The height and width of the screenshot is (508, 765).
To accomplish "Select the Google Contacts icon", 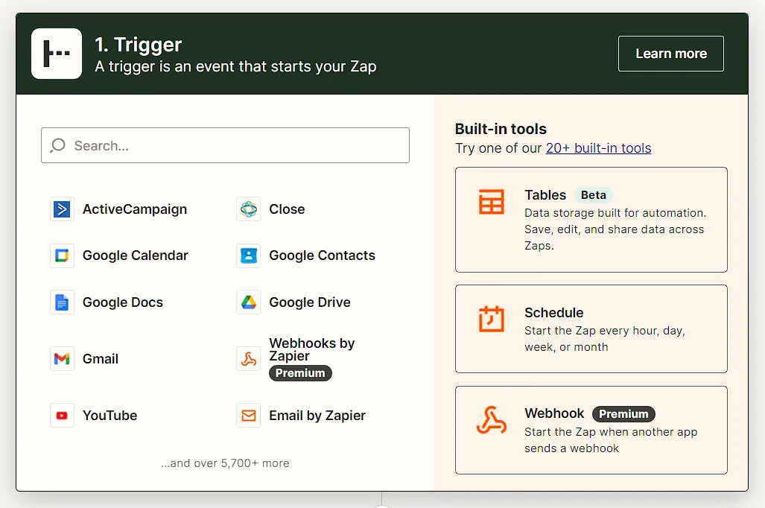I will tap(248, 255).
